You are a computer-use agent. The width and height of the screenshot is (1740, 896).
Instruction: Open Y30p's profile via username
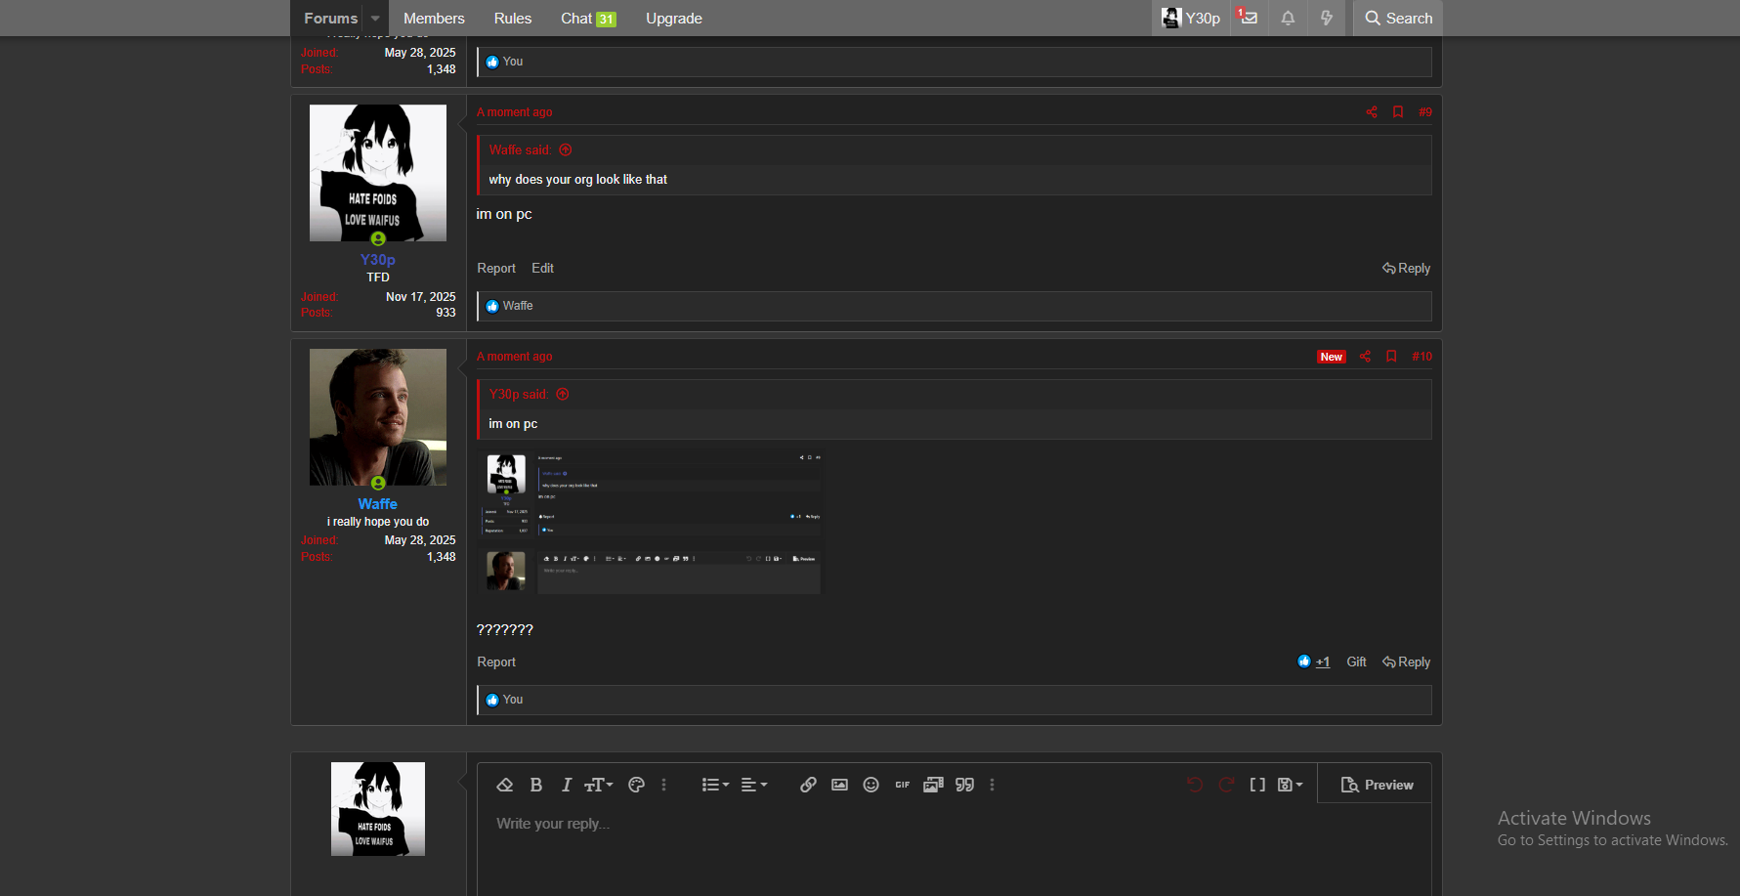pos(378,260)
